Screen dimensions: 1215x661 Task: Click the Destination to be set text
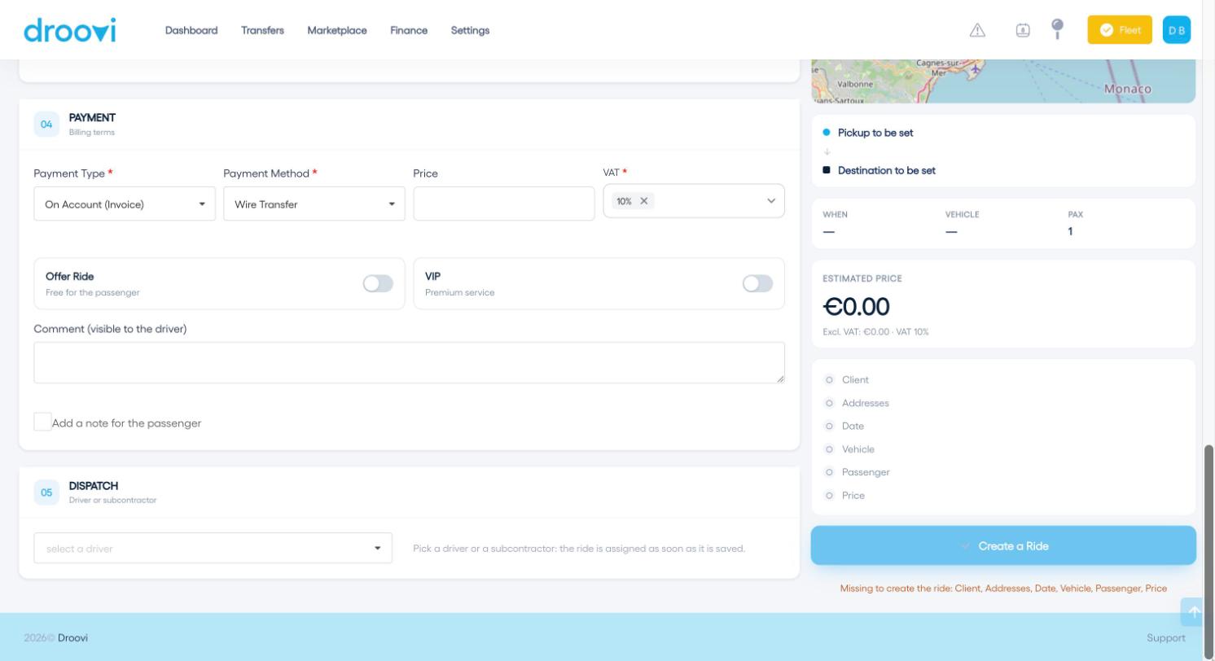click(887, 170)
